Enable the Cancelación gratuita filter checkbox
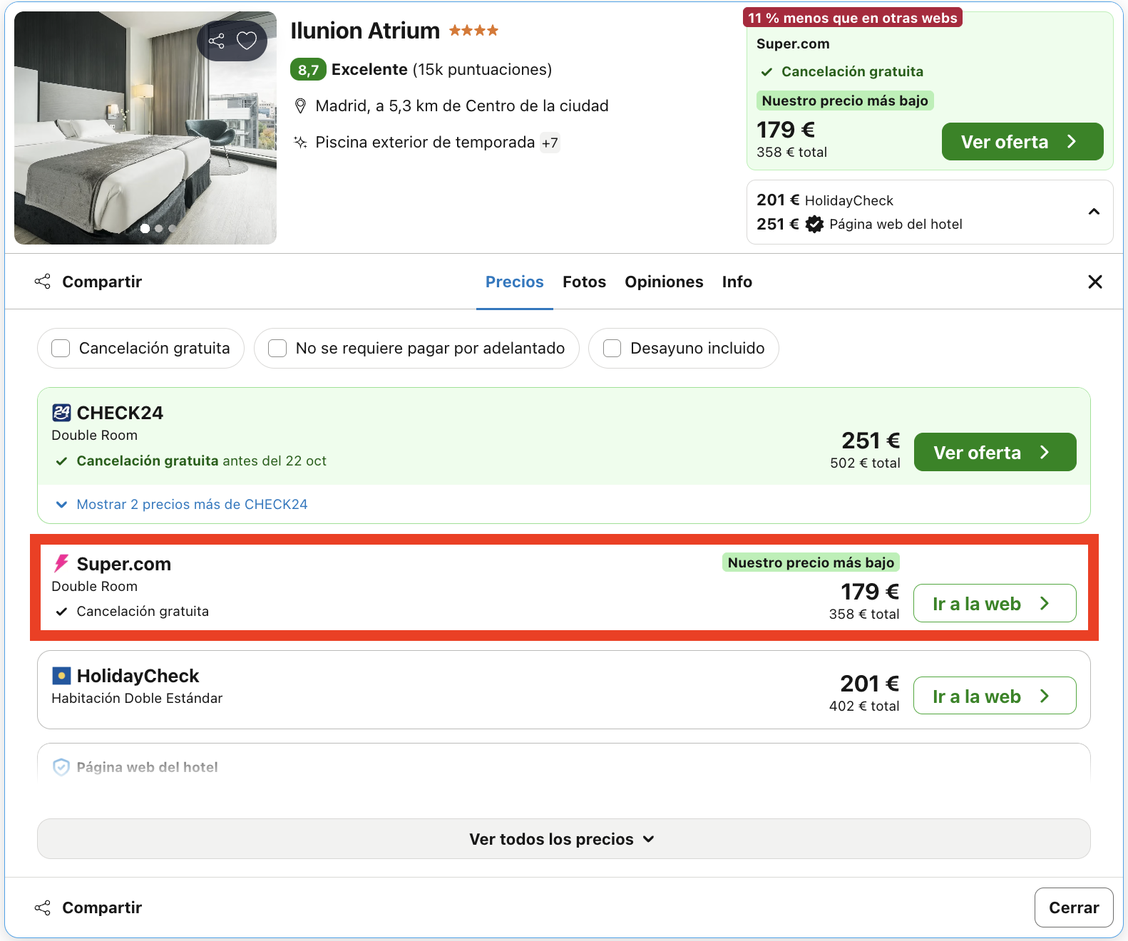Viewport: 1128px width, 941px height. pos(61,348)
